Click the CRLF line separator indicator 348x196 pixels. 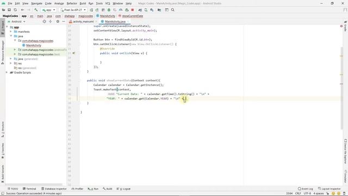tap(298, 193)
